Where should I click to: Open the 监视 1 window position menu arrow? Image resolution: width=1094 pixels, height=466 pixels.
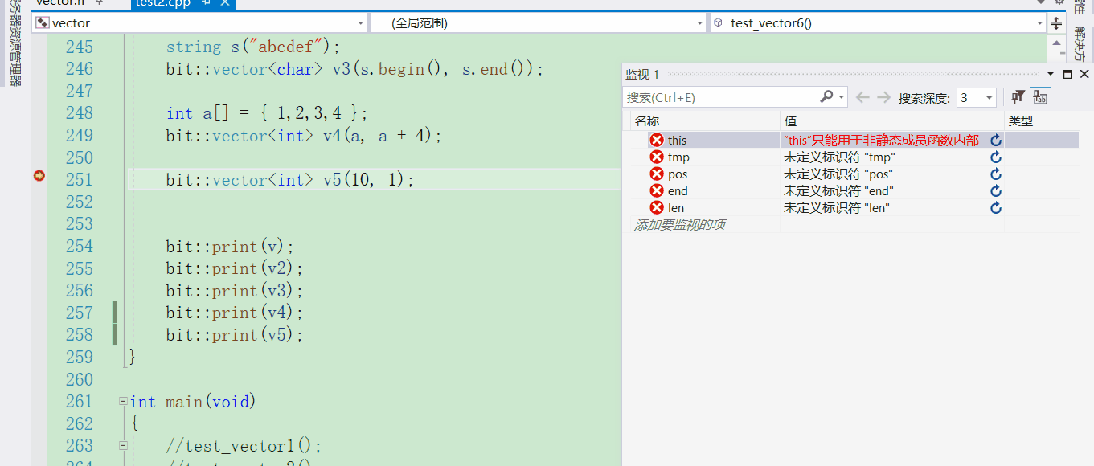pos(1051,74)
